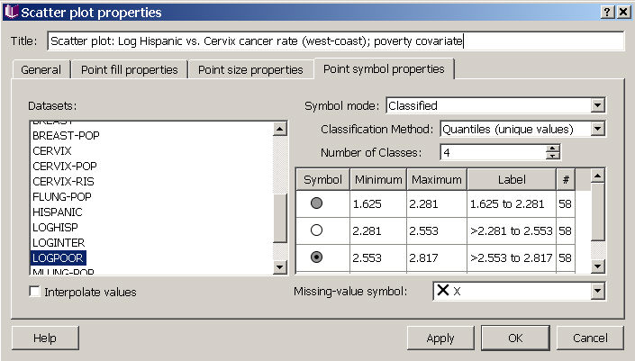Increase Number of Classes with stepper
The width and height of the screenshot is (635, 361).
pyautogui.click(x=553, y=149)
